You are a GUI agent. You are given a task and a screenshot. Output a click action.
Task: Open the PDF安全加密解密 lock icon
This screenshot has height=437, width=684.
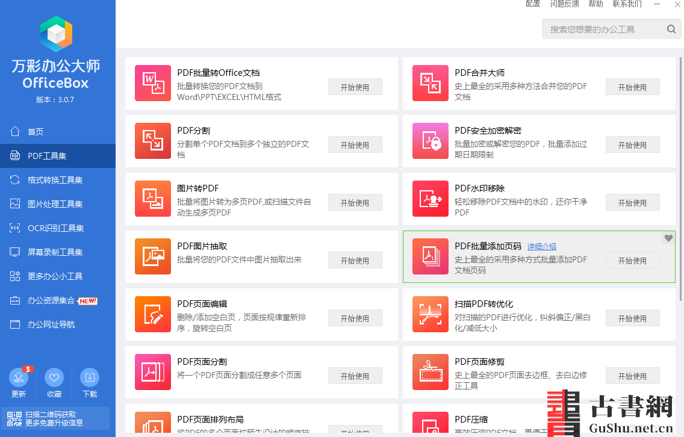[x=430, y=141]
